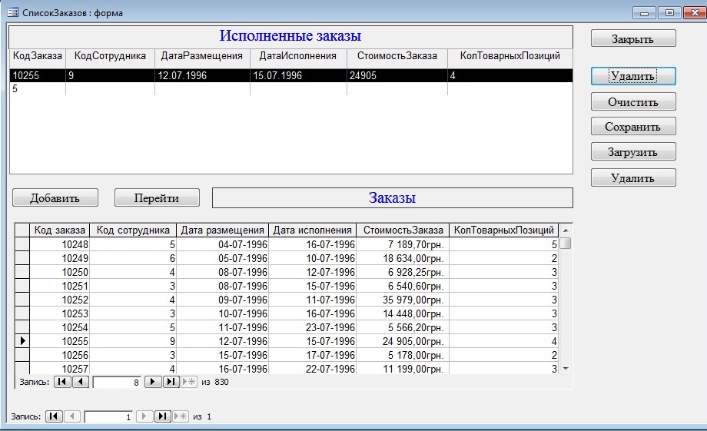Viewport: 707px width, 431px height.
Task: Select highlighted list row with order 10255
Action: pos(291,75)
